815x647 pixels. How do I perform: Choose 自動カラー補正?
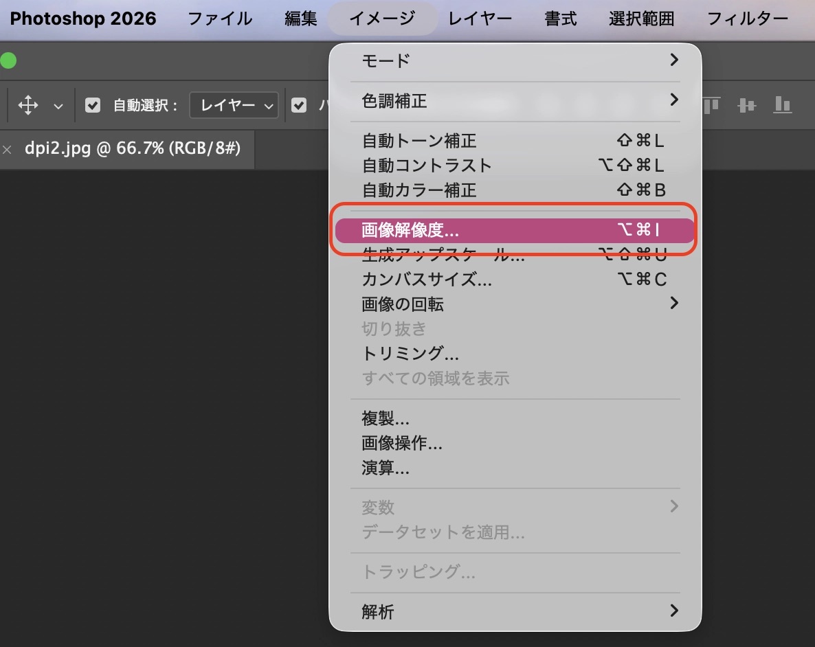pyautogui.click(x=515, y=190)
